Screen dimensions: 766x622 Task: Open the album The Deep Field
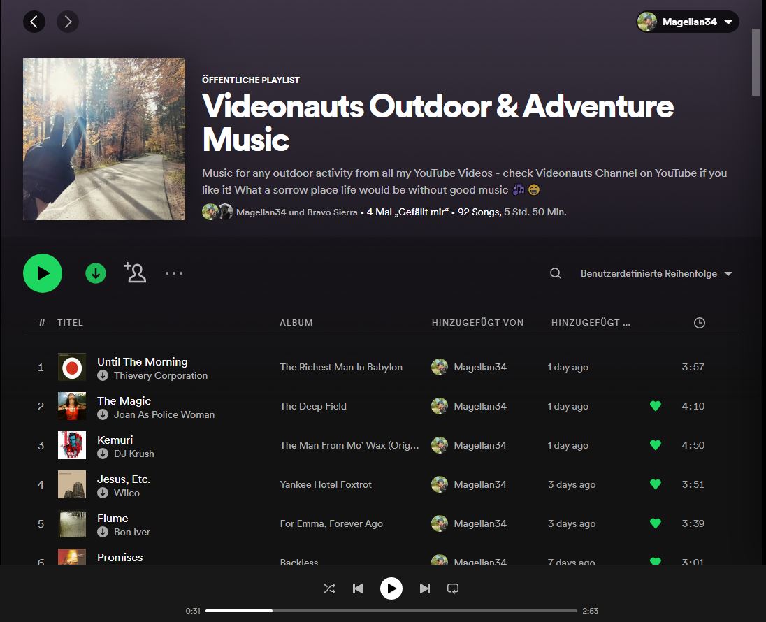[313, 406]
